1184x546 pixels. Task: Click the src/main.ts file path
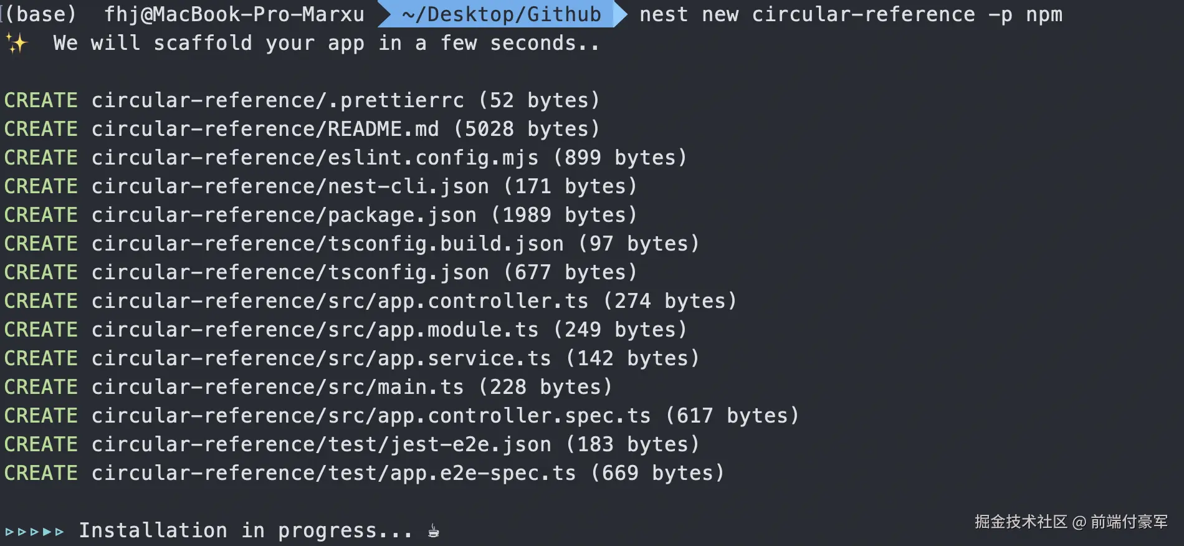pos(277,387)
